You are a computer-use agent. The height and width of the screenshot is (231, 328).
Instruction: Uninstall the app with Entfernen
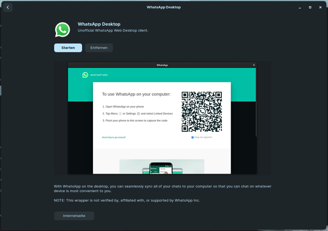(x=99, y=48)
